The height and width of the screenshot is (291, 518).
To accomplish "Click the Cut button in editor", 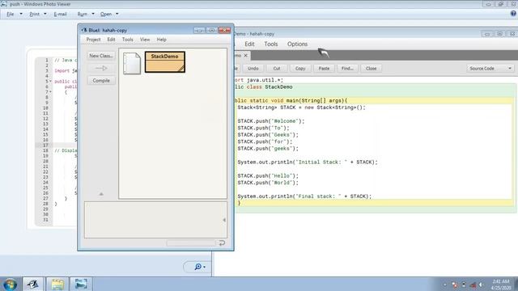I will point(277,68).
